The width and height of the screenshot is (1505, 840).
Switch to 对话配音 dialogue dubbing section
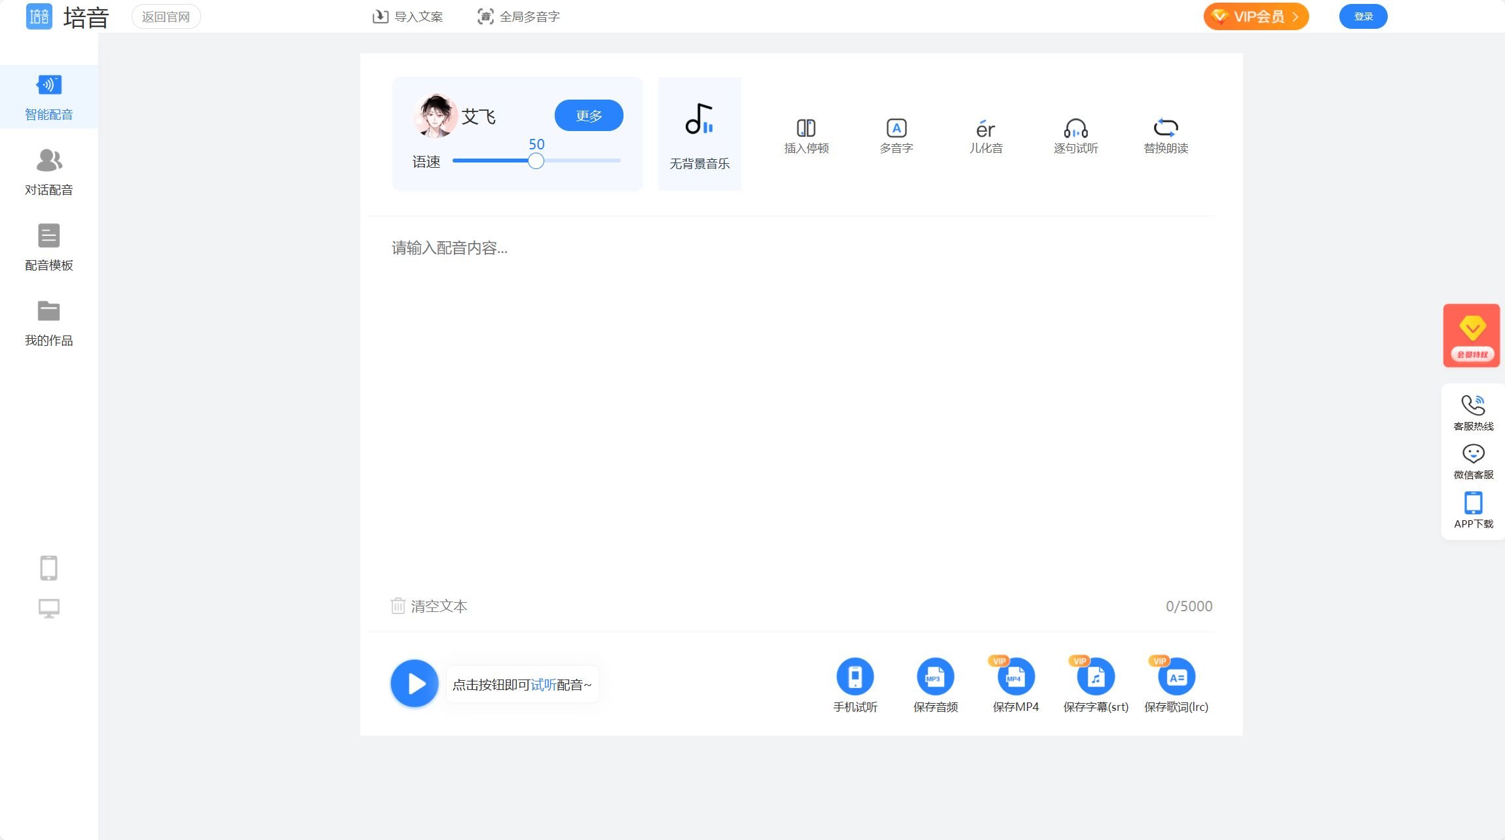tap(48, 172)
